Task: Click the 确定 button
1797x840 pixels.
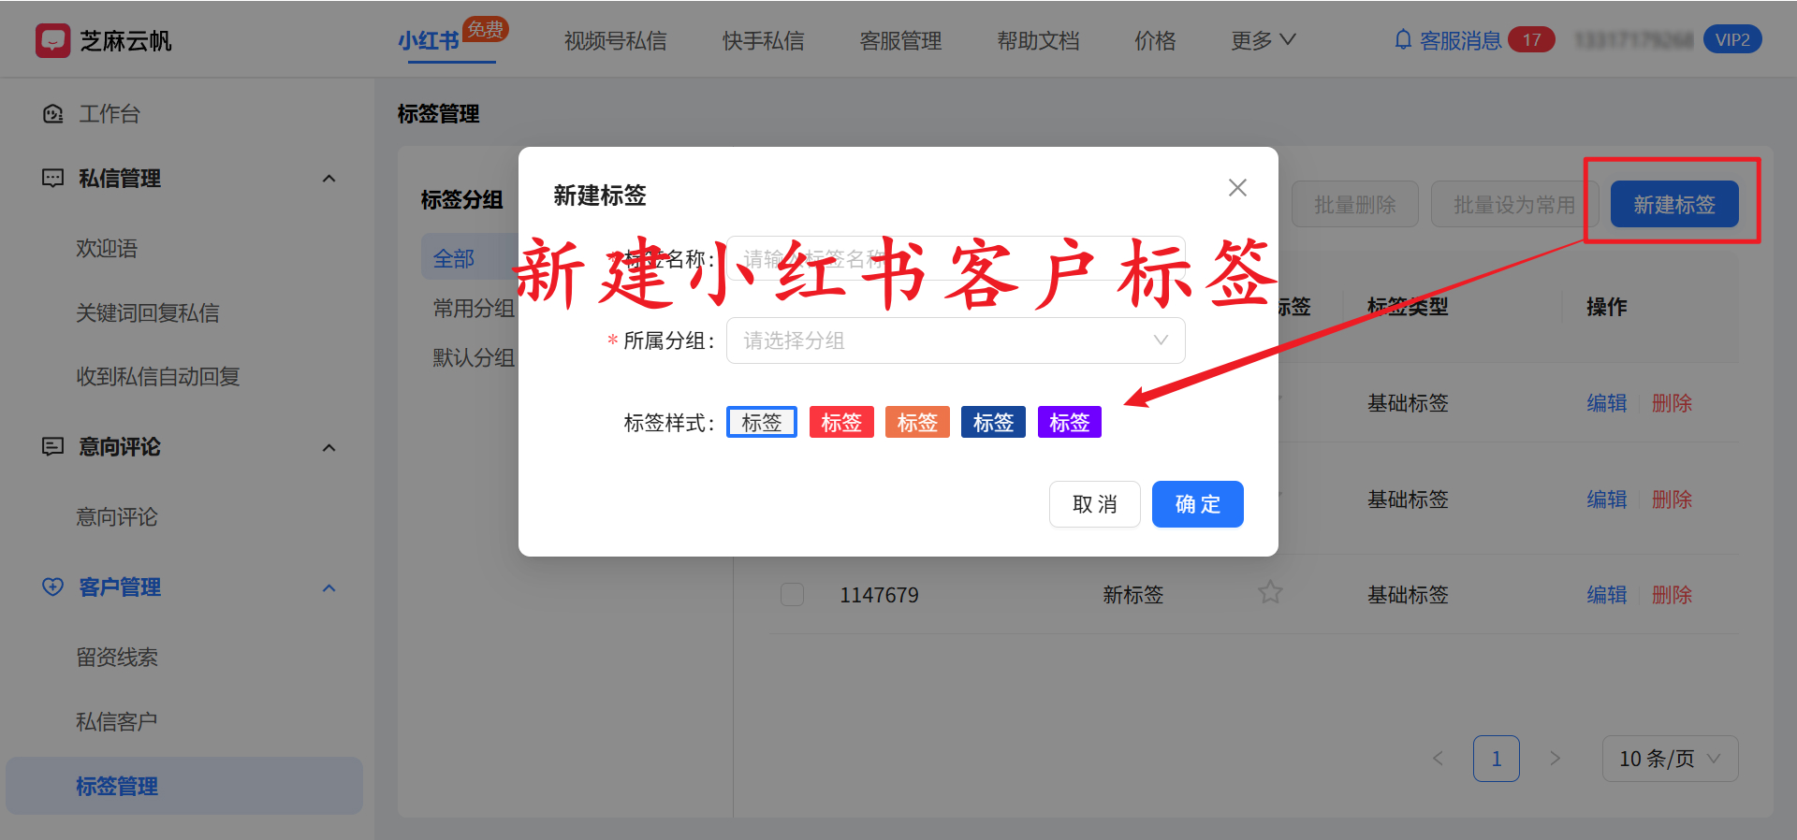Action: (1197, 504)
